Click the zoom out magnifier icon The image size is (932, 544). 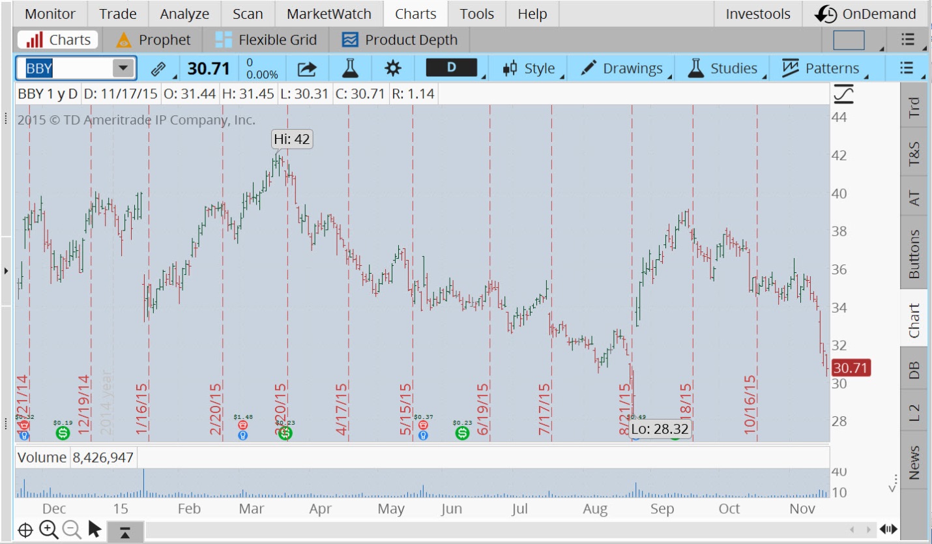click(71, 530)
